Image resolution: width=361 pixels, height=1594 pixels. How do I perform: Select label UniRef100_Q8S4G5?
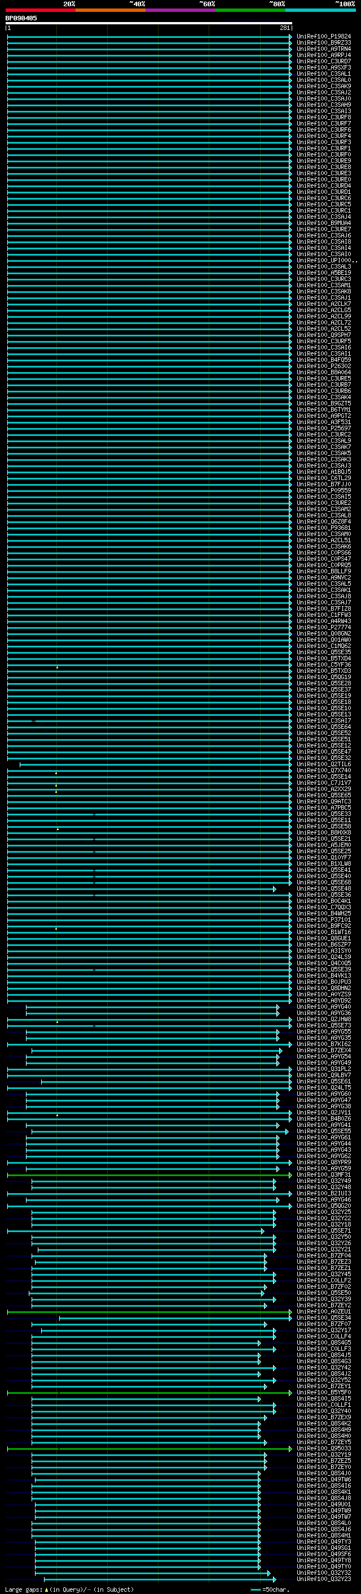[x=324, y=1343]
